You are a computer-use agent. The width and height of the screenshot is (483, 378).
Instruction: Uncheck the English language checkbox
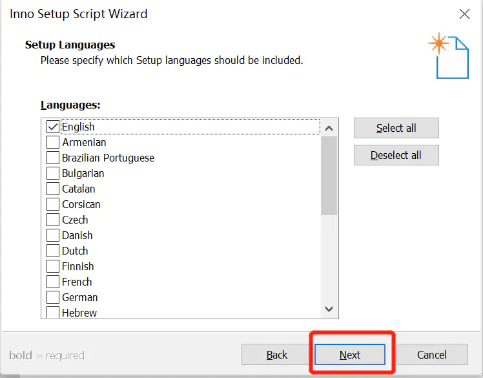(x=53, y=127)
